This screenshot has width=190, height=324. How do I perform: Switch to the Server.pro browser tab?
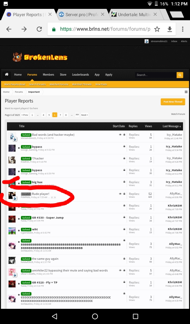point(81,15)
